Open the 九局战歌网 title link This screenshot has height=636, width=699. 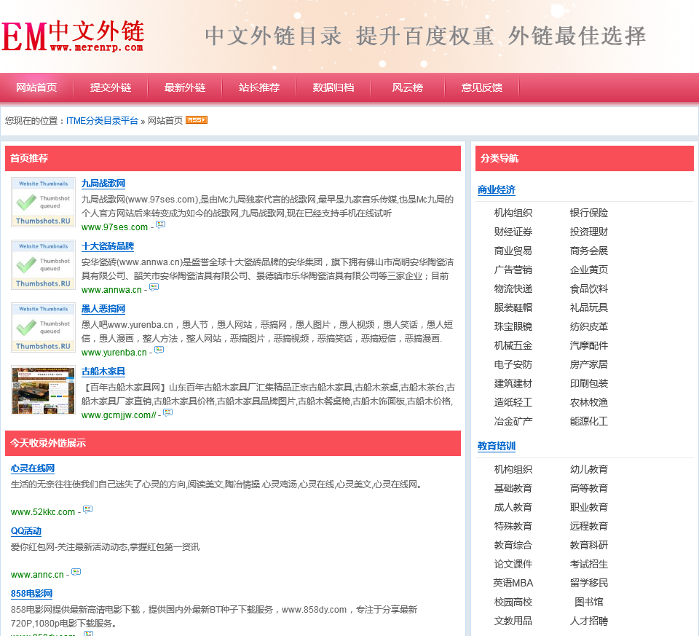pyautogui.click(x=103, y=184)
